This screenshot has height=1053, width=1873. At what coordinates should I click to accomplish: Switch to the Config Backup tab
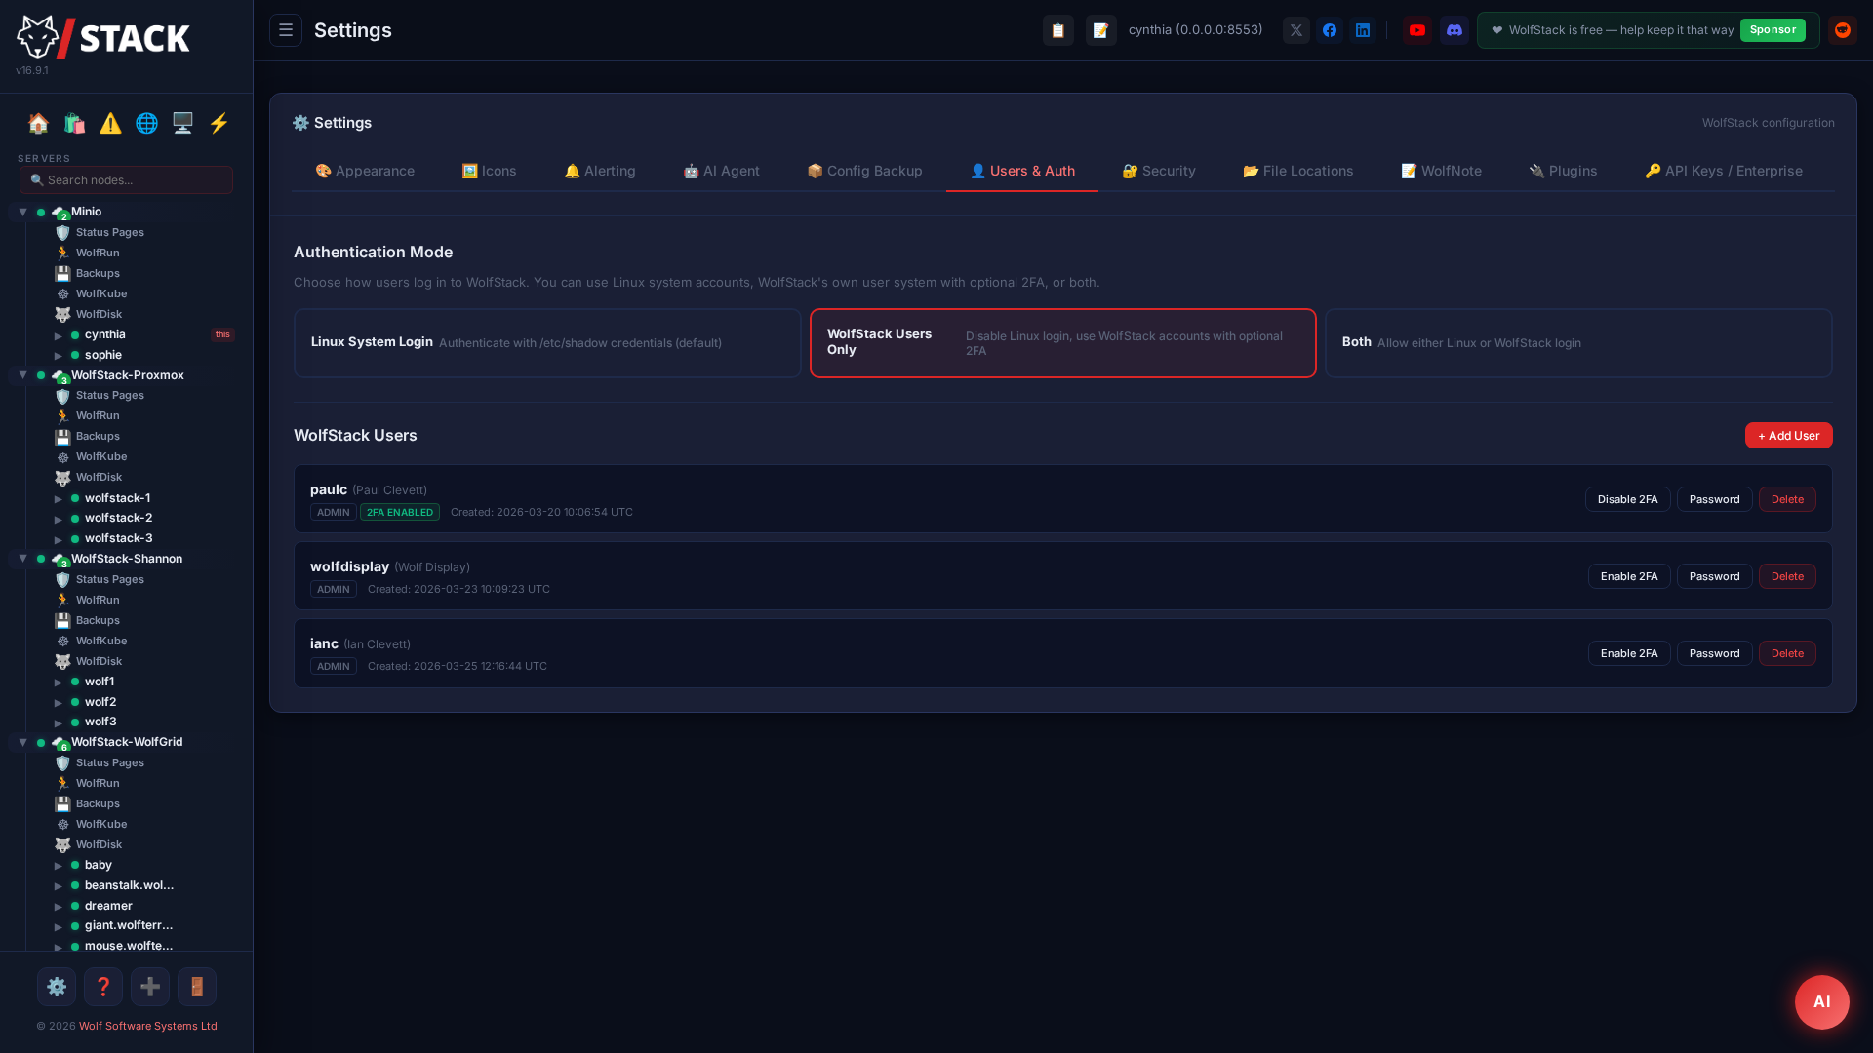tap(864, 171)
